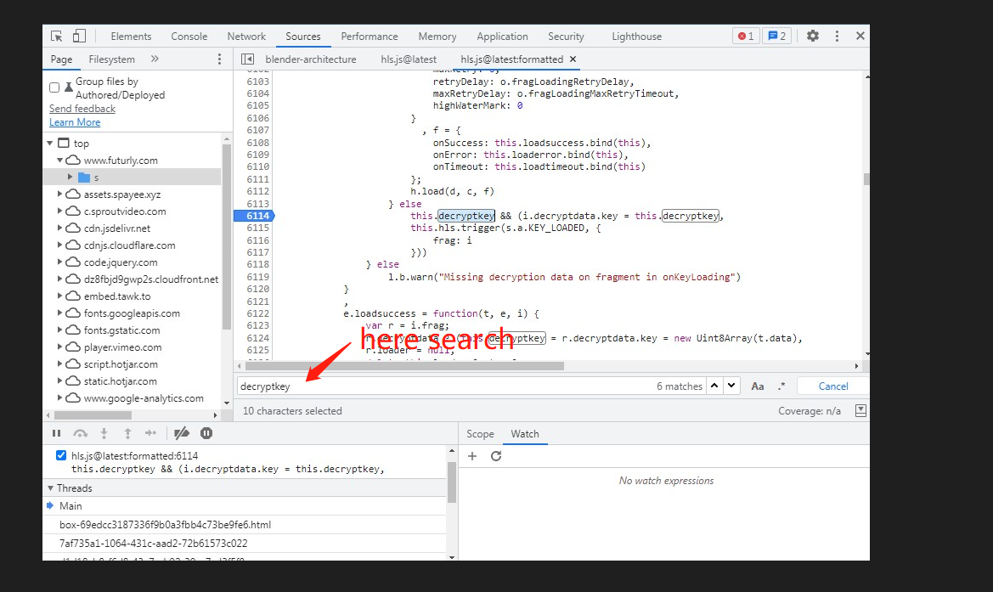Uncheck the hls.js@latest:formatted:6114 breakpoint
The width and height of the screenshot is (993, 592).
pos(61,455)
